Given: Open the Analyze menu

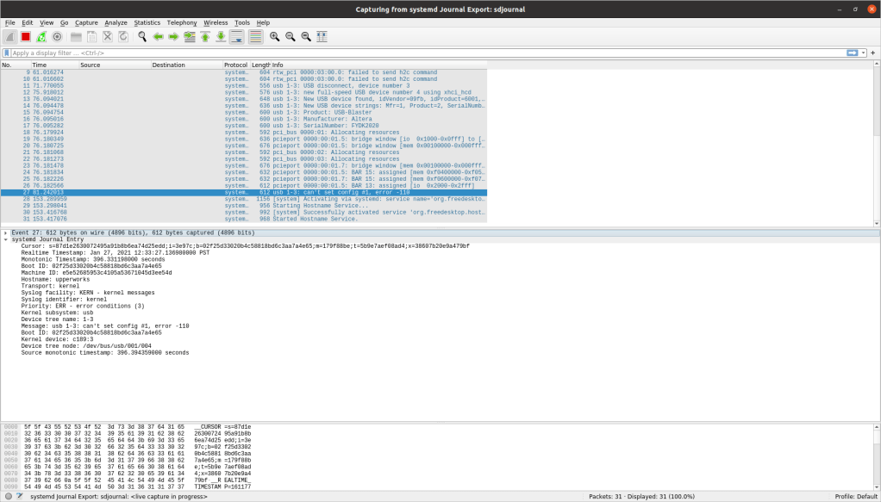Looking at the screenshot, I should pos(116,22).
